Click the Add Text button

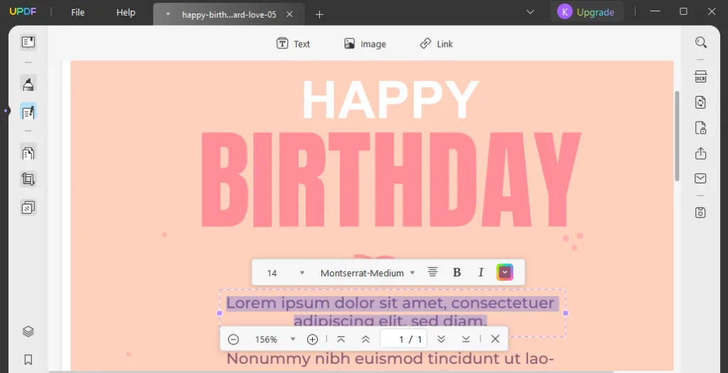coord(293,43)
